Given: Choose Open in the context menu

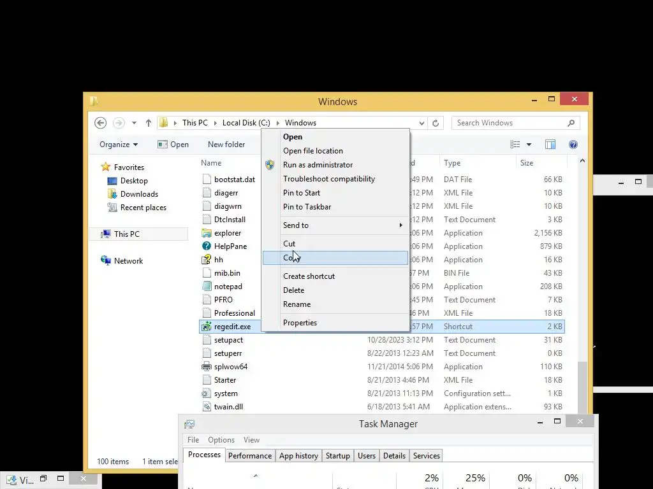Looking at the screenshot, I should pos(335,137).
